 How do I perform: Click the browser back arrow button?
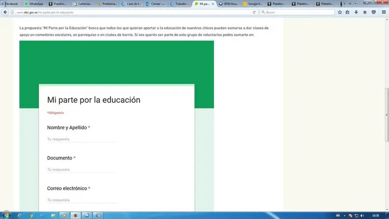point(5,12)
